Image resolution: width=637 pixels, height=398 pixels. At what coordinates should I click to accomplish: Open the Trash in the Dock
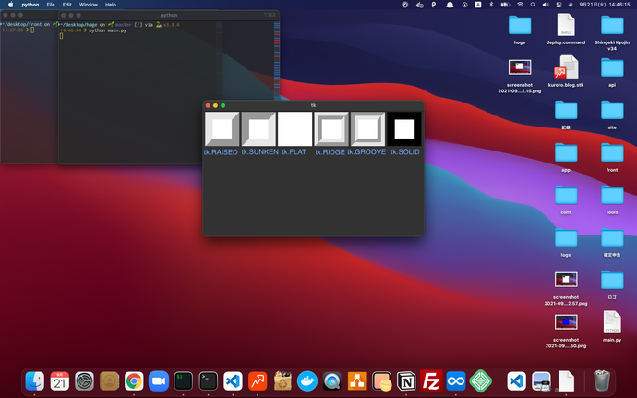pos(602,380)
